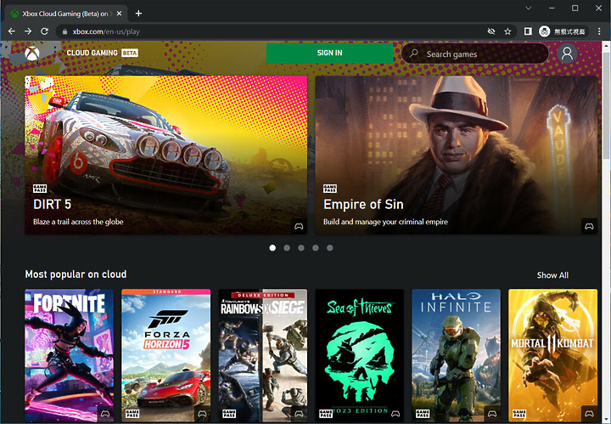Image resolution: width=611 pixels, height=424 pixels.
Task: Open the Sea of Thieves game tile
Action: 359,355
